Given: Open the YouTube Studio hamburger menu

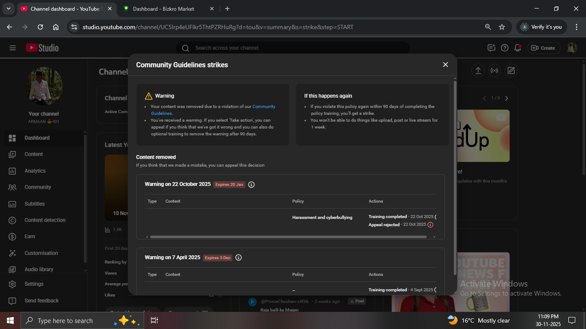Looking at the screenshot, I should [x=12, y=48].
